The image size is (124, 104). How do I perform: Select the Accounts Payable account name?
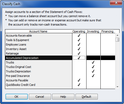(x=17, y=80)
